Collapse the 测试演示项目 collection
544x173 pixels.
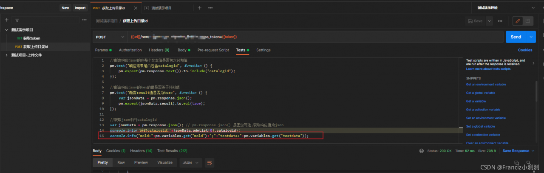6,30
